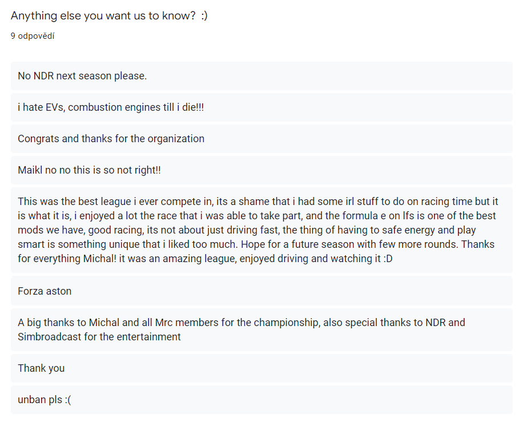Click the "Maikl no no" response
This screenshot has height=422, width=523.
(89, 170)
